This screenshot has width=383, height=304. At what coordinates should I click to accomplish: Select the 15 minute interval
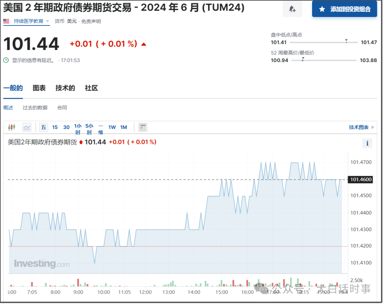pos(55,127)
